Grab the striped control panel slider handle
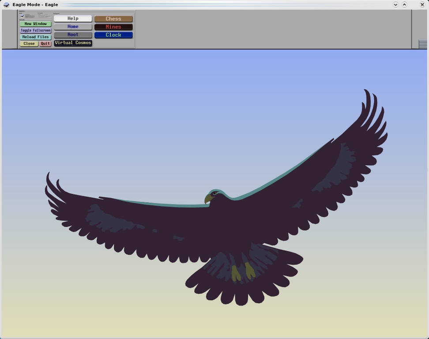This screenshot has width=429, height=339. (x=422, y=44)
